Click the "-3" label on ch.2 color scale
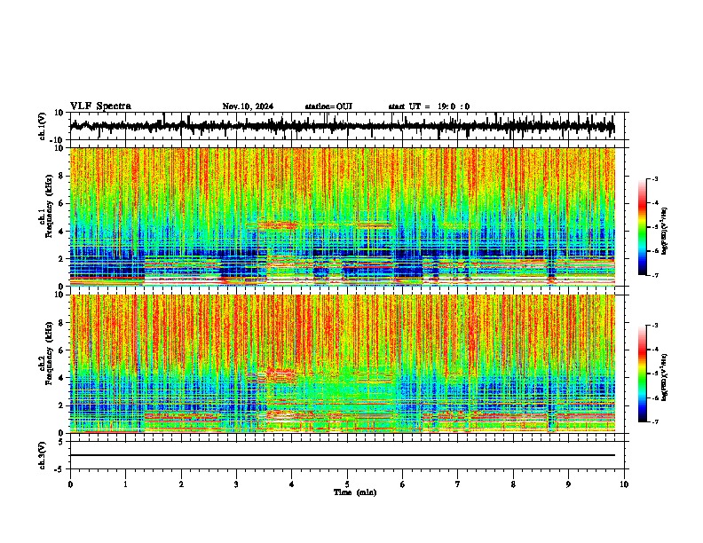 point(655,326)
